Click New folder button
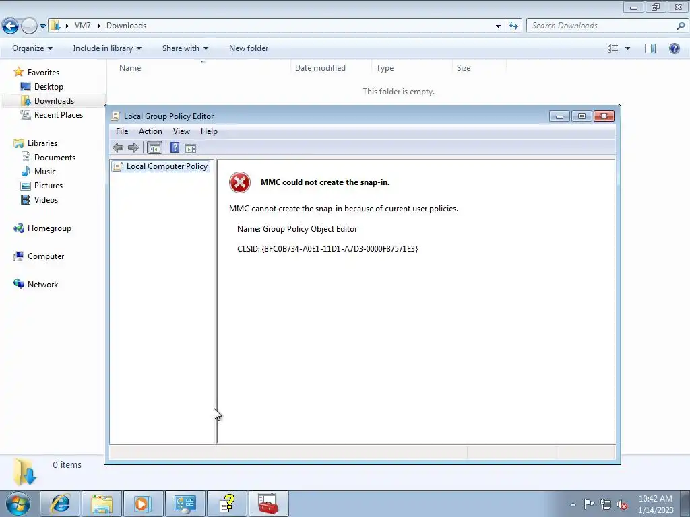This screenshot has width=690, height=517. click(249, 48)
